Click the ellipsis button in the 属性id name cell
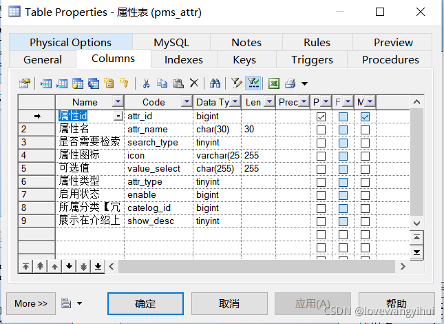This screenshot has height=324, width=444. coord(118,117)
